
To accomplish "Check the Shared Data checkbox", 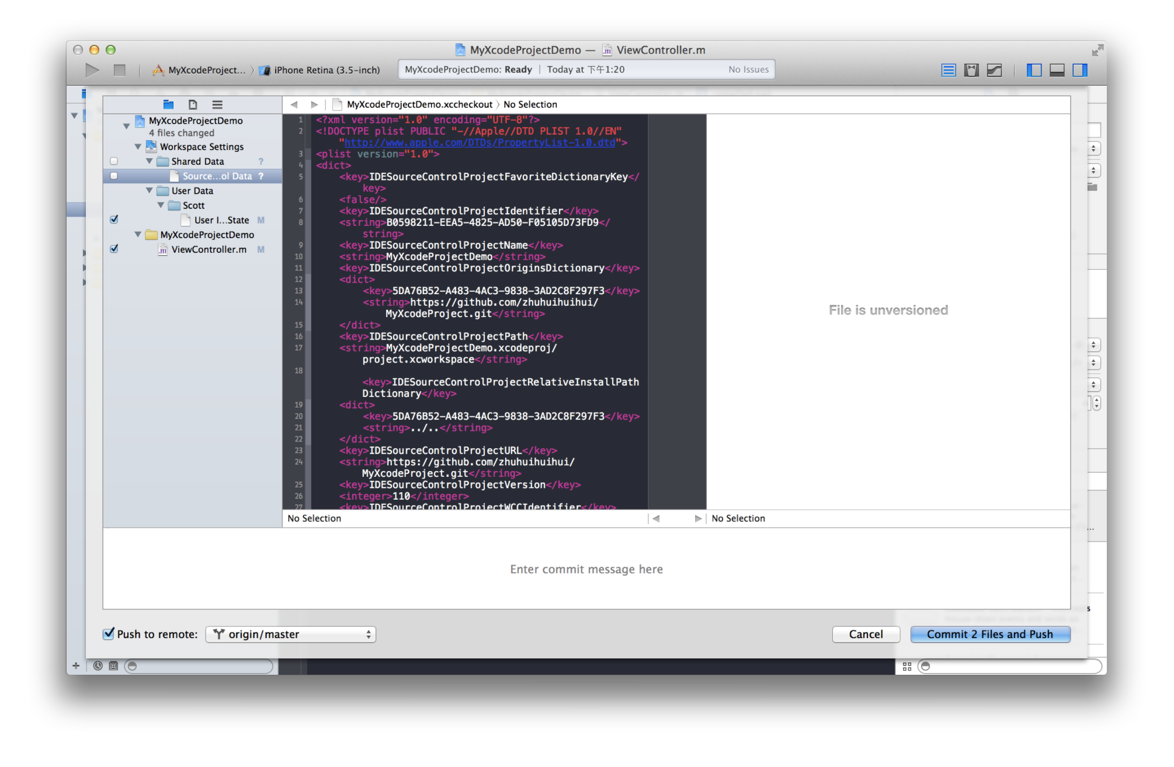I will 114,162.
